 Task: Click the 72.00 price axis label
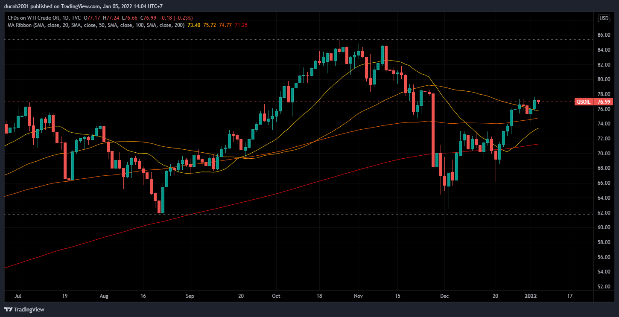pyautogui.click(x=603, y=139)
